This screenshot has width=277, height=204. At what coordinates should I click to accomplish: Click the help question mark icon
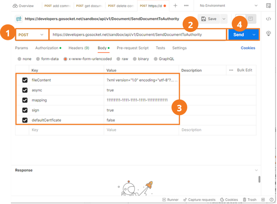tap(271, 200)
